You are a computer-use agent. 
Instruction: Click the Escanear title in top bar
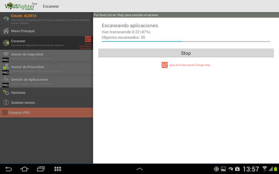(51, 6)
